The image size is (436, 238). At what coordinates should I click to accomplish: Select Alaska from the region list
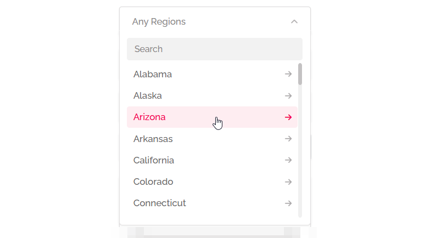pos(148,95)
